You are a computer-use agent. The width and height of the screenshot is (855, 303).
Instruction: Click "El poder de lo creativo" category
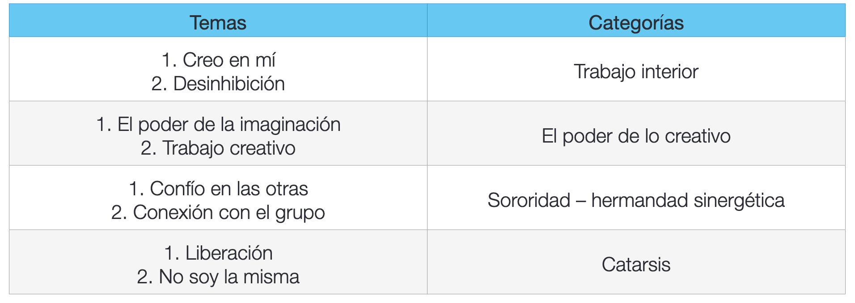tap(636, 136)
